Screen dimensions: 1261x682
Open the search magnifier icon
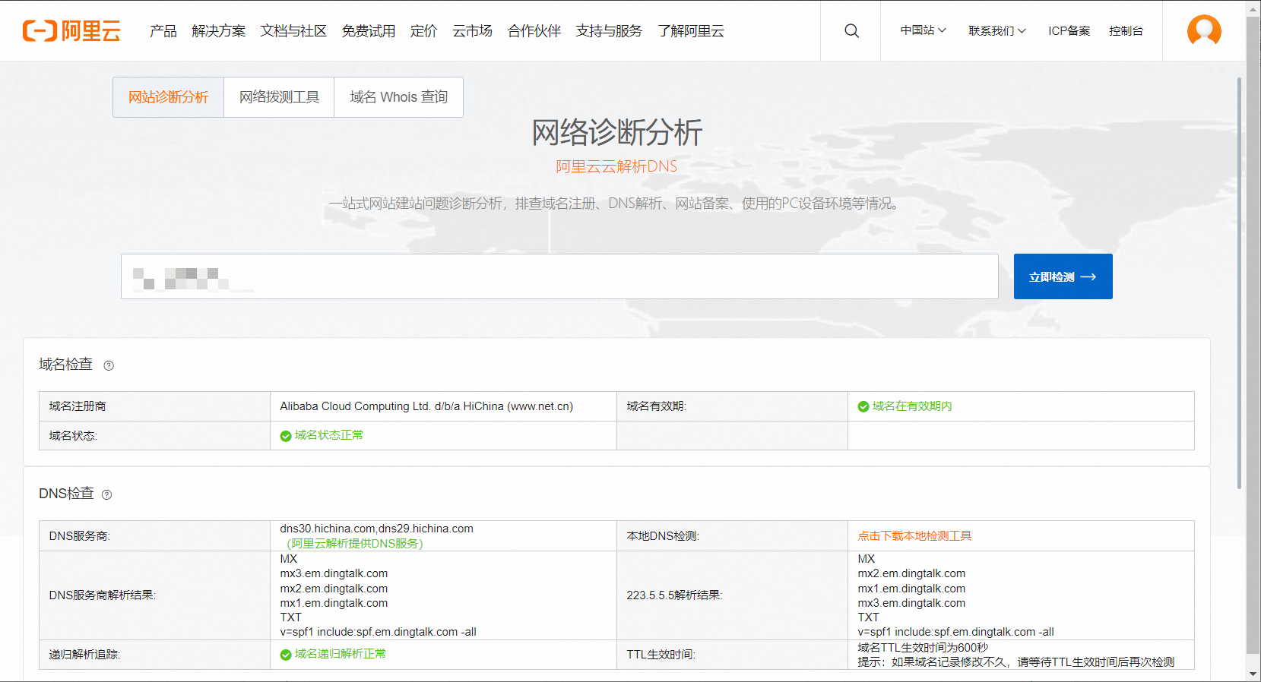tap(851, 30)
